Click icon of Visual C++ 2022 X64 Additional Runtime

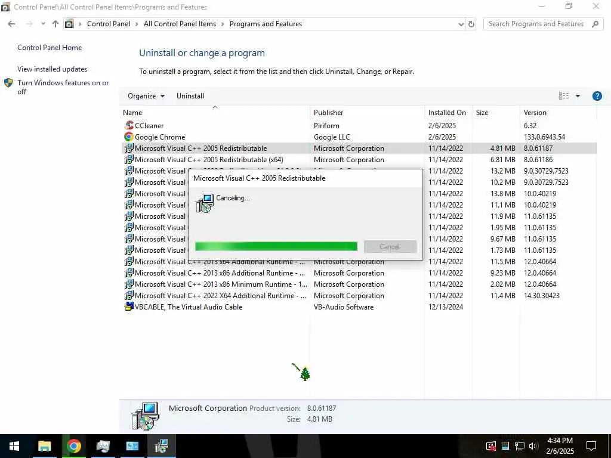coord(129,295)
